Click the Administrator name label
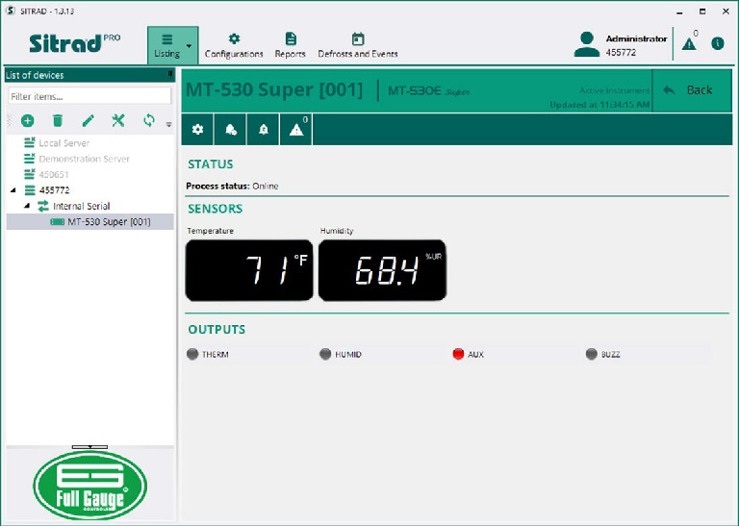The height and width of the screenshot is (526, 739). tap(636, 38)
